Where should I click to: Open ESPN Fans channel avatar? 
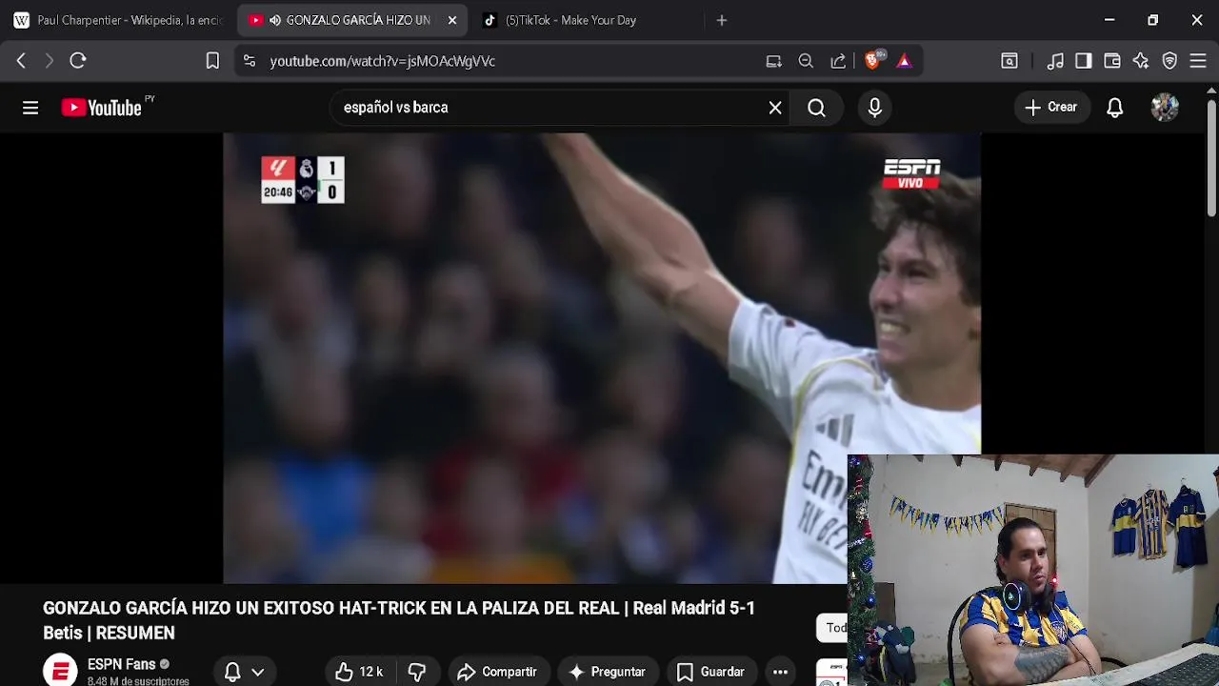point(60,670)
